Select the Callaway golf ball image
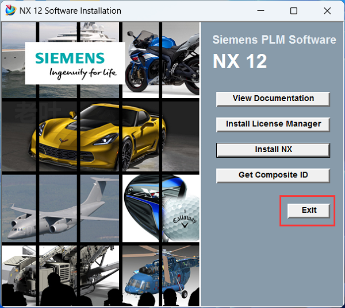Screen dimensions: 345x308 click(x=162, y=208)
